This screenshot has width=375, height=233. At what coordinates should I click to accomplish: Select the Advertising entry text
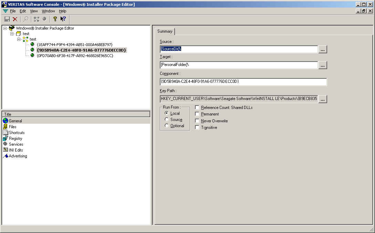coord(18,156)
